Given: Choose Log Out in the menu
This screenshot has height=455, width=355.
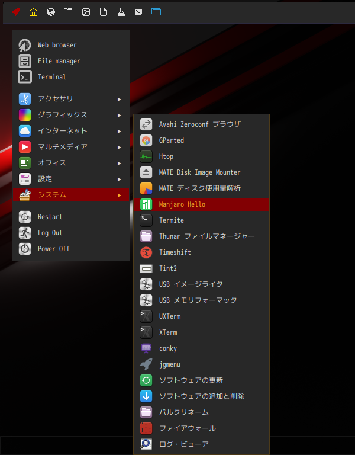Looking at the screenshot, I should click(x=71, y=233).
